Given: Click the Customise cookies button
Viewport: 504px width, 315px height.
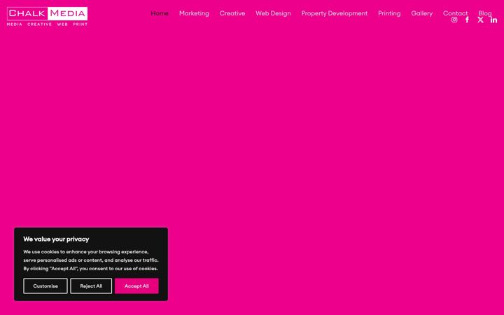Looking at the screenshot, I should (x=45, y=286).
